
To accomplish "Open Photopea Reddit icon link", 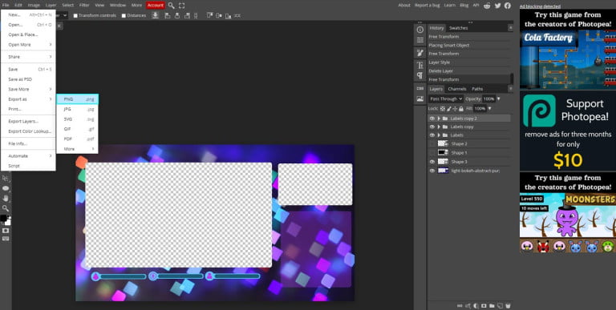I will coord(487,6).
